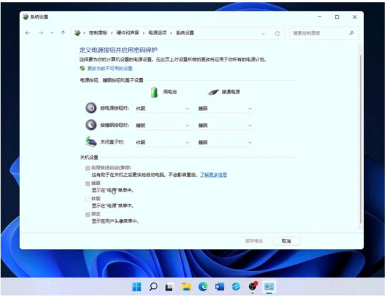This screenshot has height=299, width=387.
Task: Toggle the 睡眠 checkbox under 关机设置
Action: [x=88, y=183]
